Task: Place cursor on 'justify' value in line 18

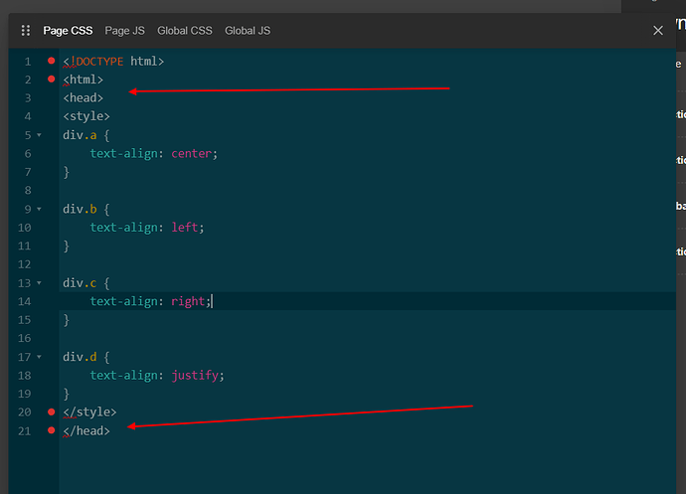Action: pyautogui.click(x=195, y=376)
